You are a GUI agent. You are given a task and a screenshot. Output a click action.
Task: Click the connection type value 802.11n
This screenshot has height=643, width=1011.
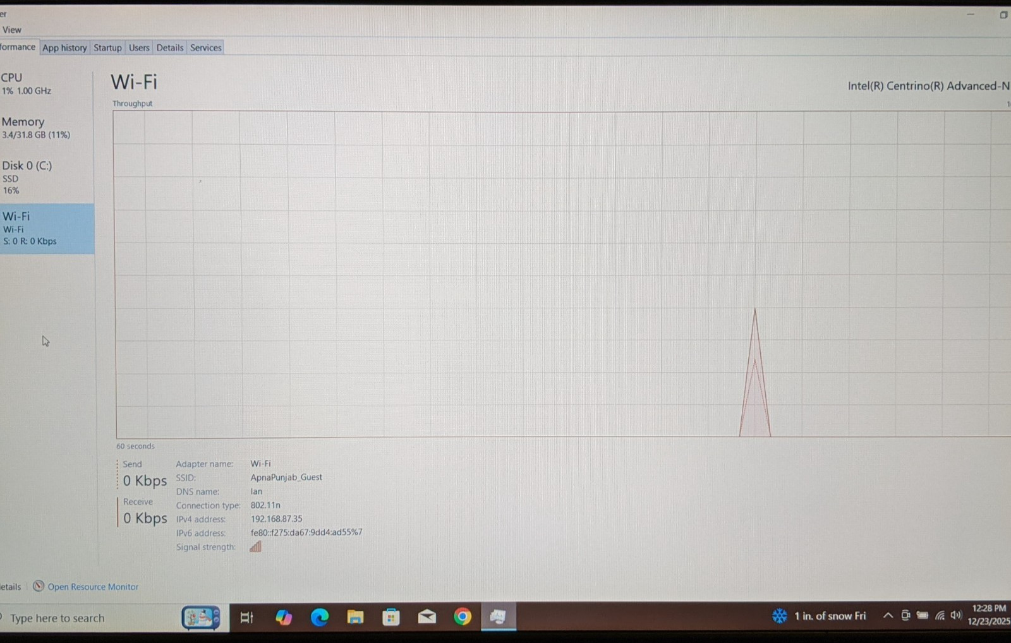pos(265,505)
